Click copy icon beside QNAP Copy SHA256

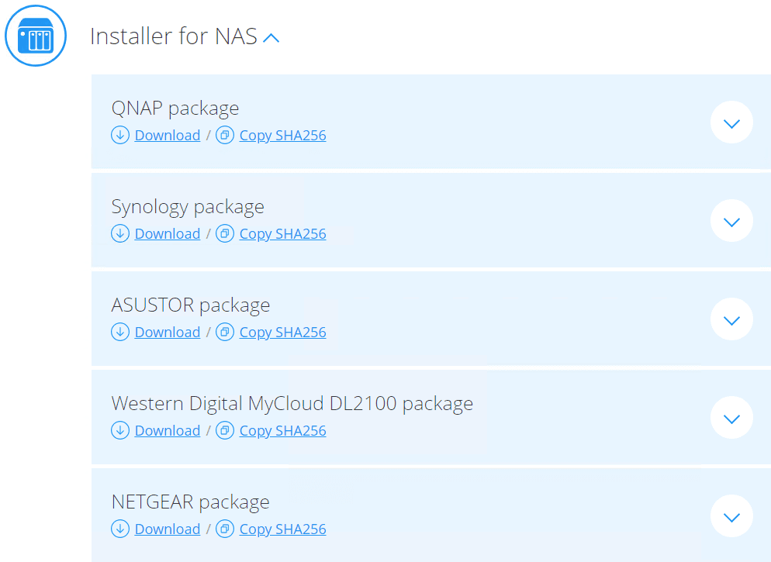(225, 135)
